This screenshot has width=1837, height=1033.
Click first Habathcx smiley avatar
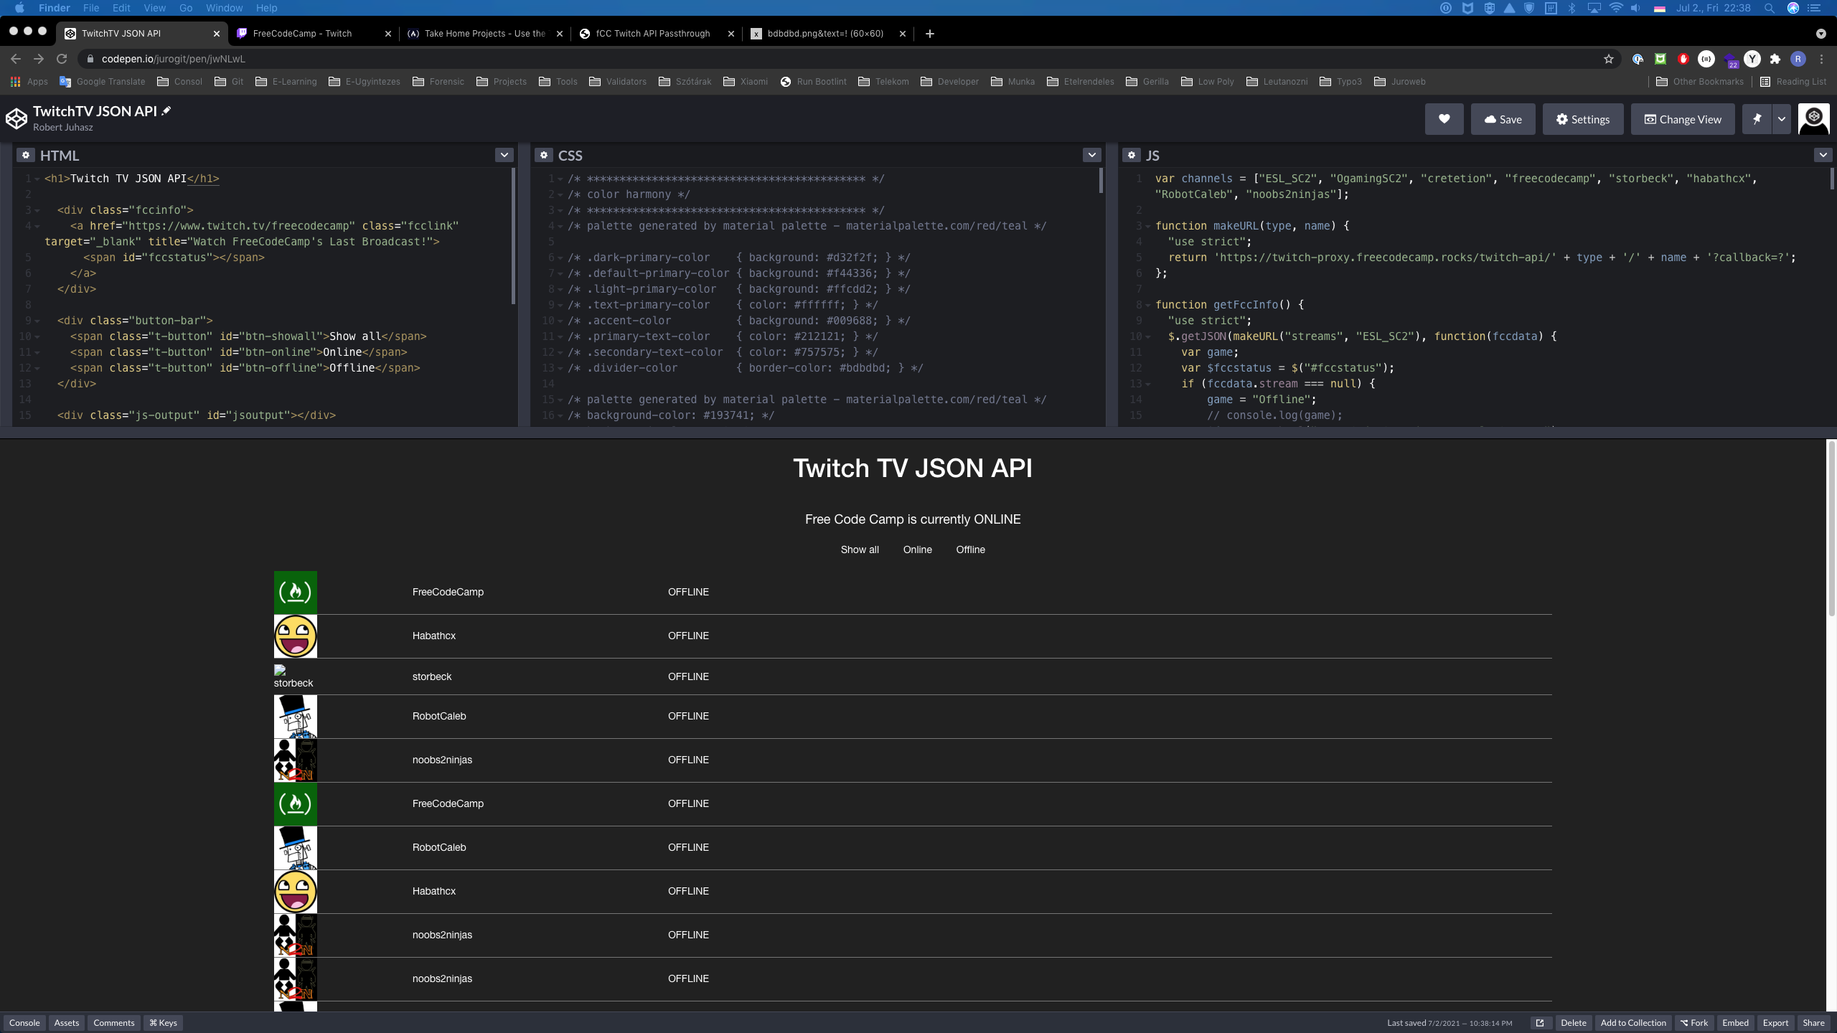295,636
